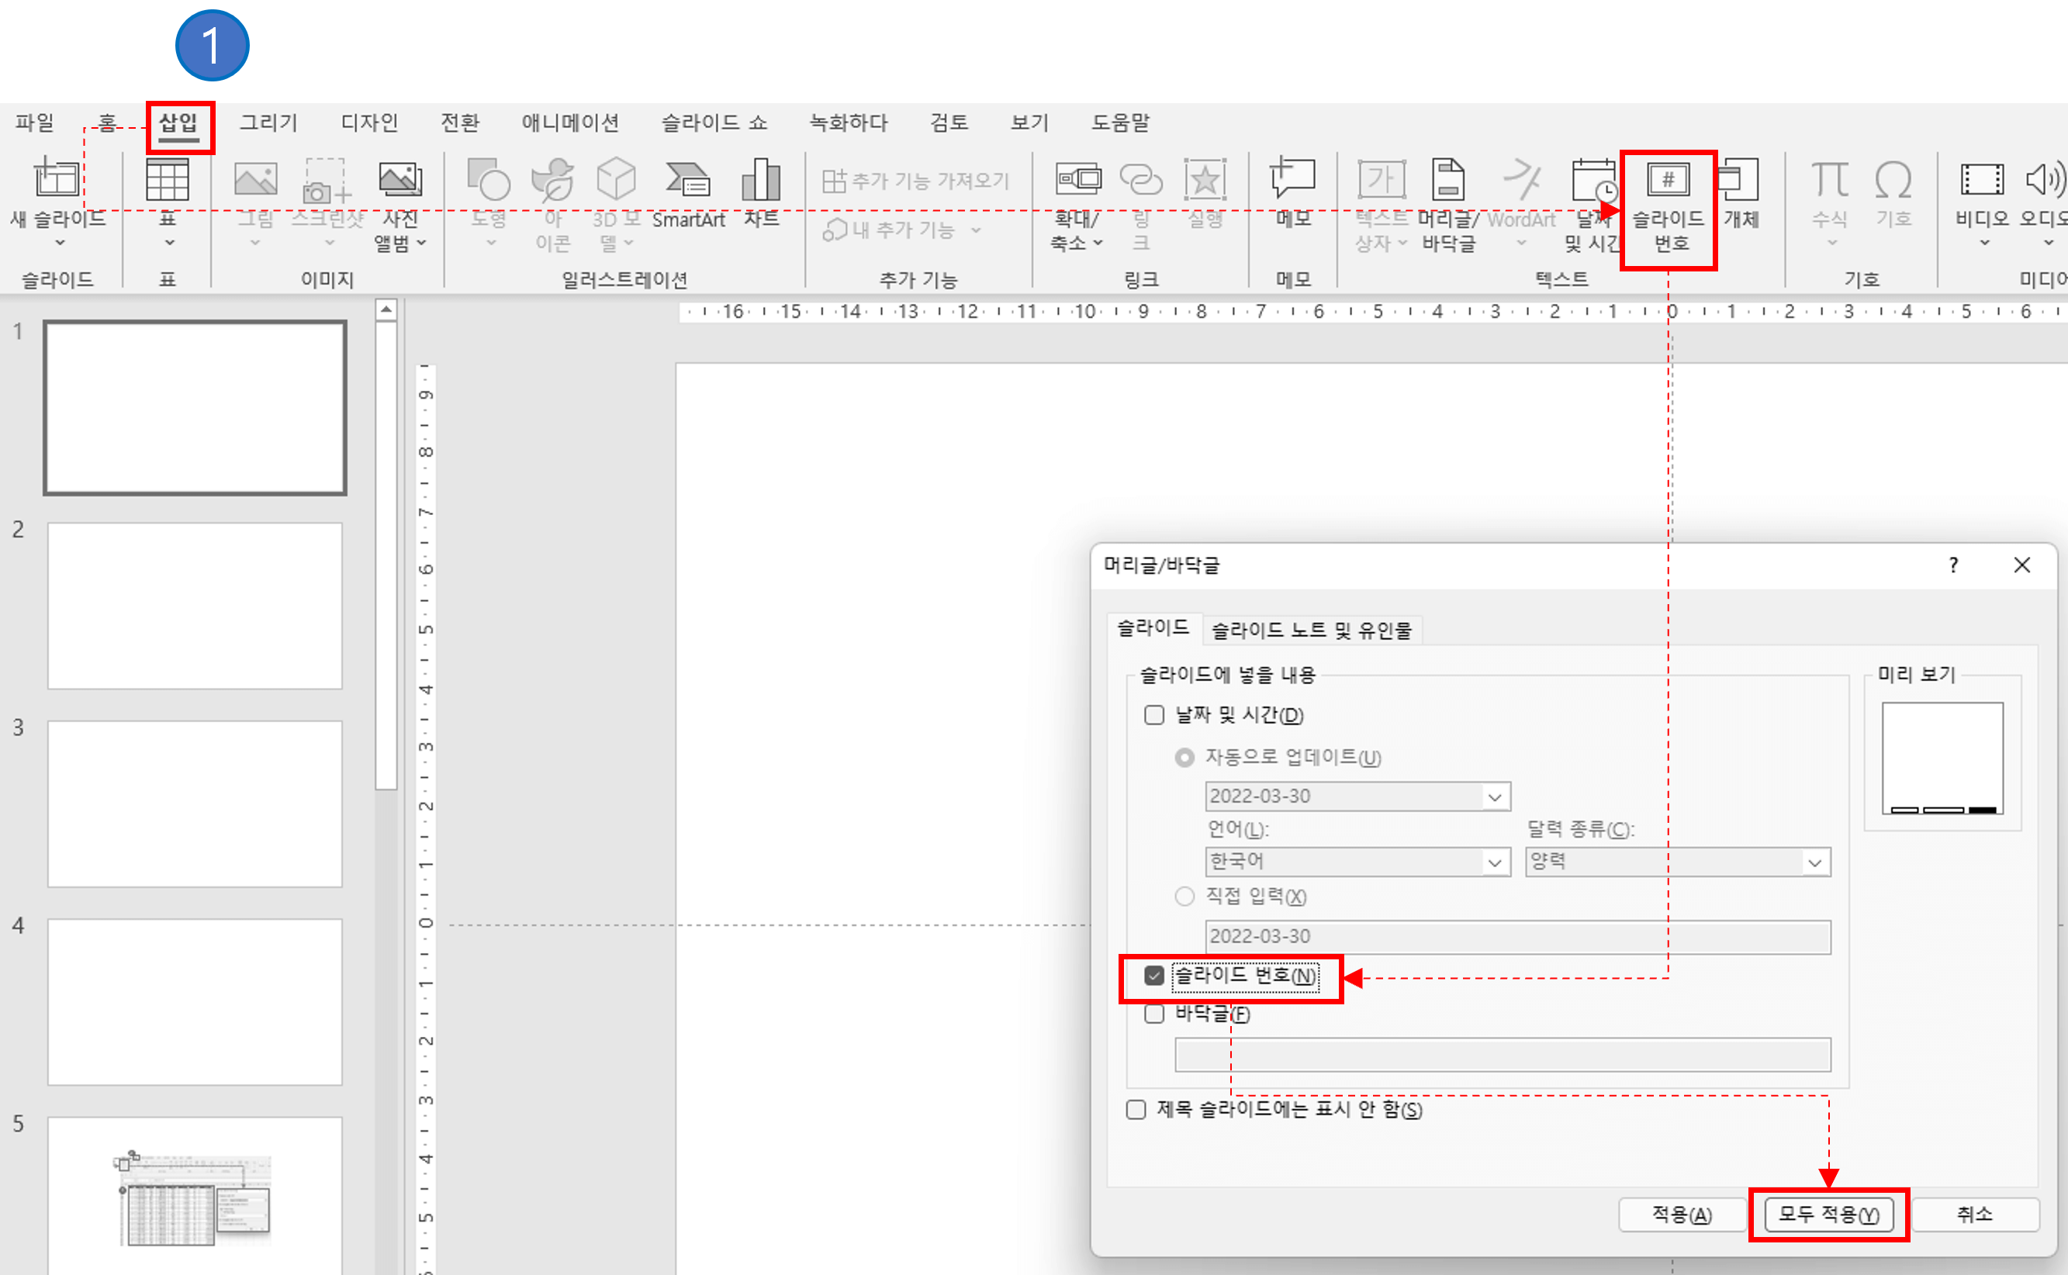Open the 슬라이드 번호 tool
The width and height of the screenshot is (2068, 1275).
1669,206
